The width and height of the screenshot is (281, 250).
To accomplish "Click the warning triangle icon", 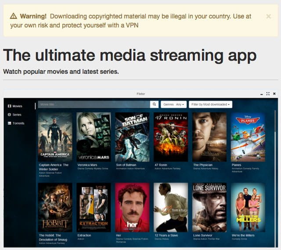I will [14, 16].
